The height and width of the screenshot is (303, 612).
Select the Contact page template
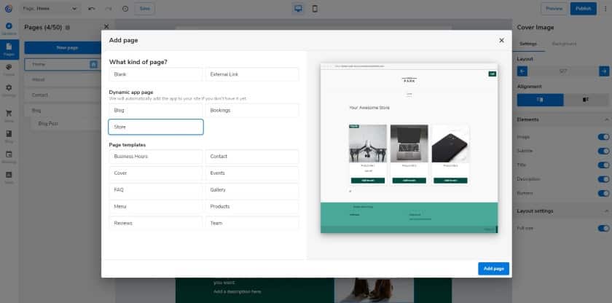coord(252,157)
